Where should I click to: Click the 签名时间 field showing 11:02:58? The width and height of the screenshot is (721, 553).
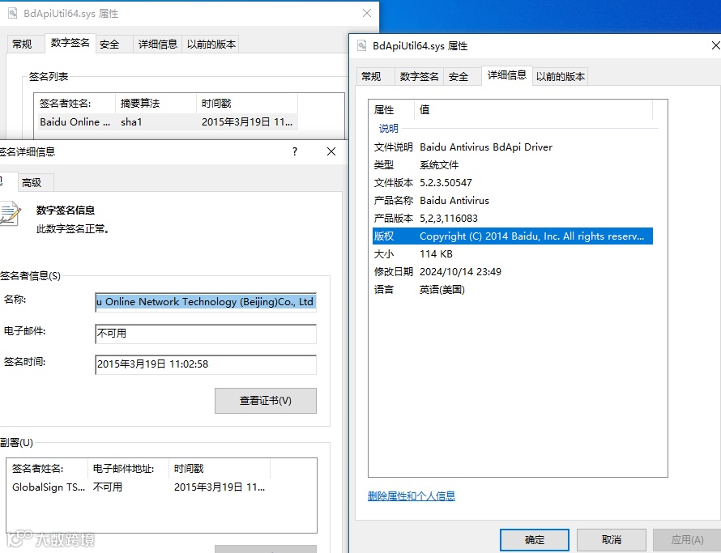pos(206,364)
